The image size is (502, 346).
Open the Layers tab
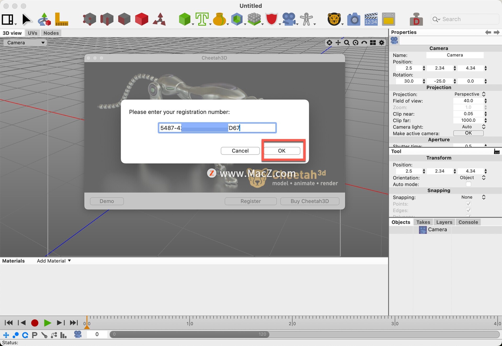tap(444, 222)
